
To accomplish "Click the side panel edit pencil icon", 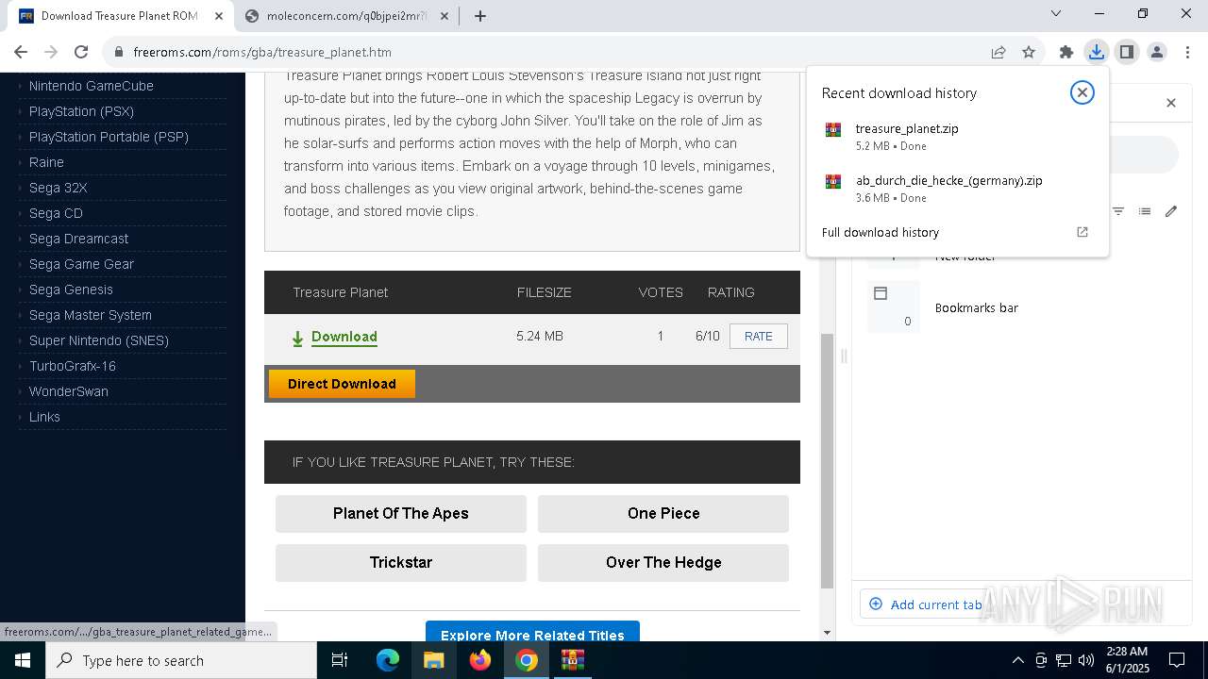I will point(1171,211).
